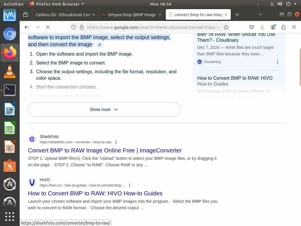The width and height of the screenshot is (301, 226).
Task: Open the Activities overview
Action: point(14,4)
